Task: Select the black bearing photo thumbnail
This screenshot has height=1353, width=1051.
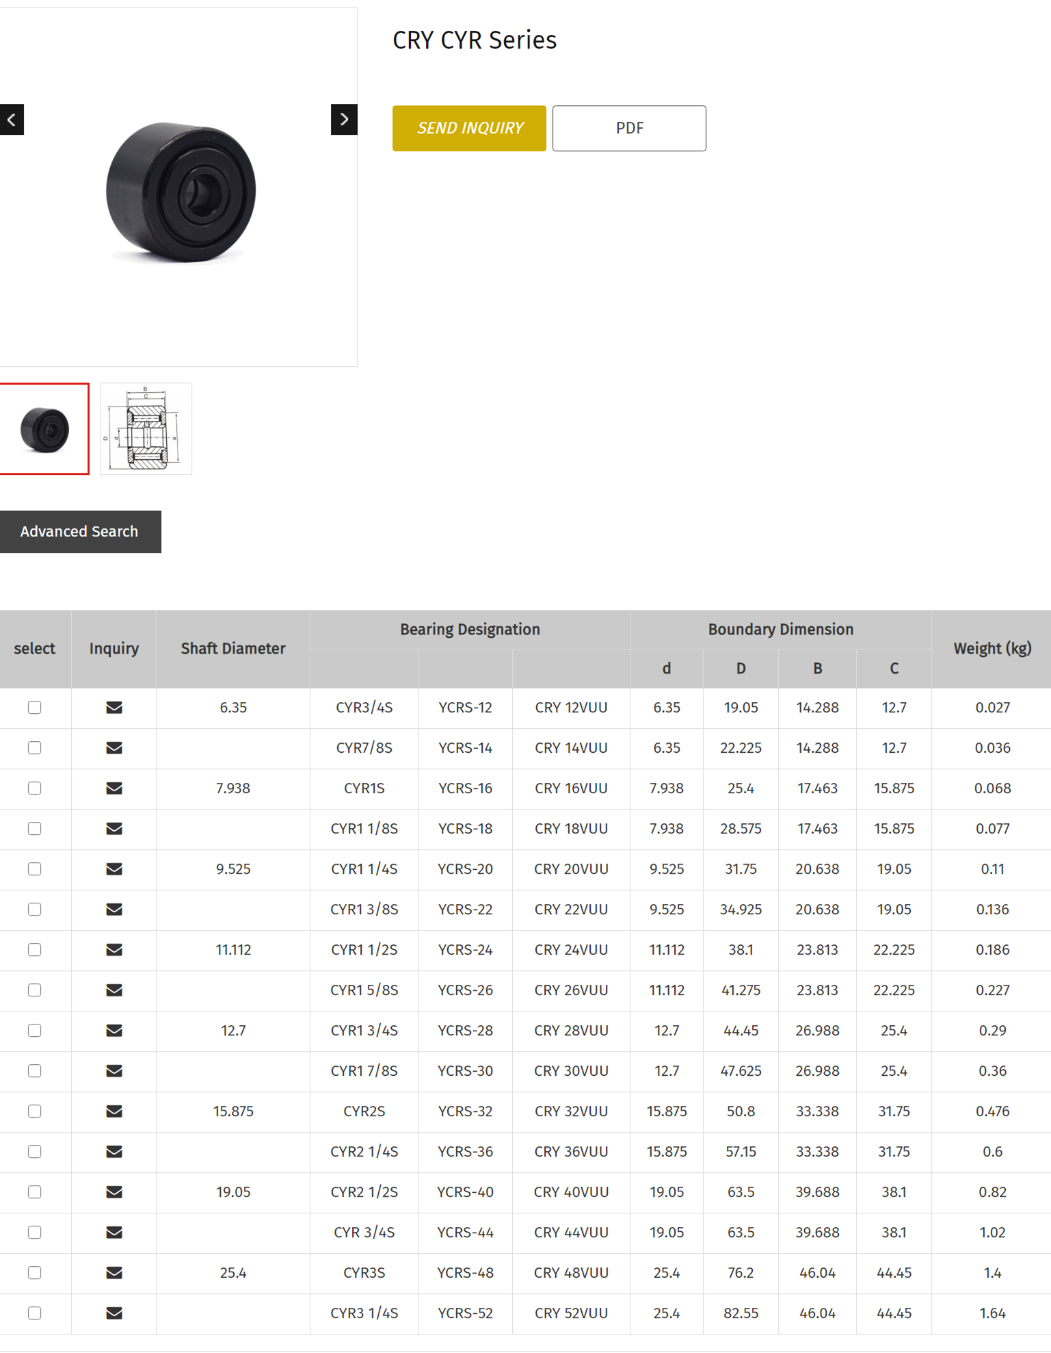Action: pos(44,429)
